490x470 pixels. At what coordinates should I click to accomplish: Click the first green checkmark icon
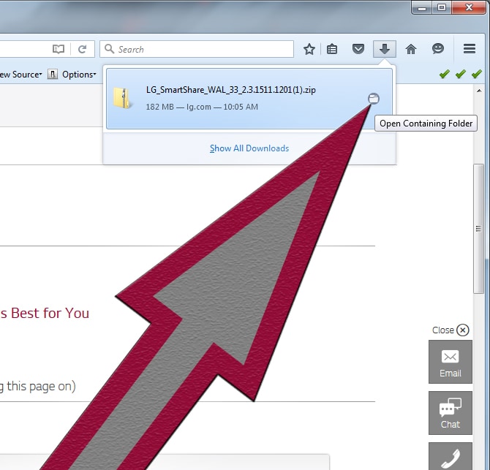pos(445,74)
